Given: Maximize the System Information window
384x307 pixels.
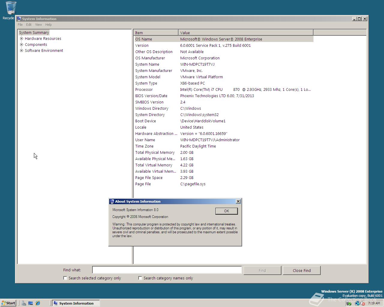Looking at the screenshot, I should point(359,19).
